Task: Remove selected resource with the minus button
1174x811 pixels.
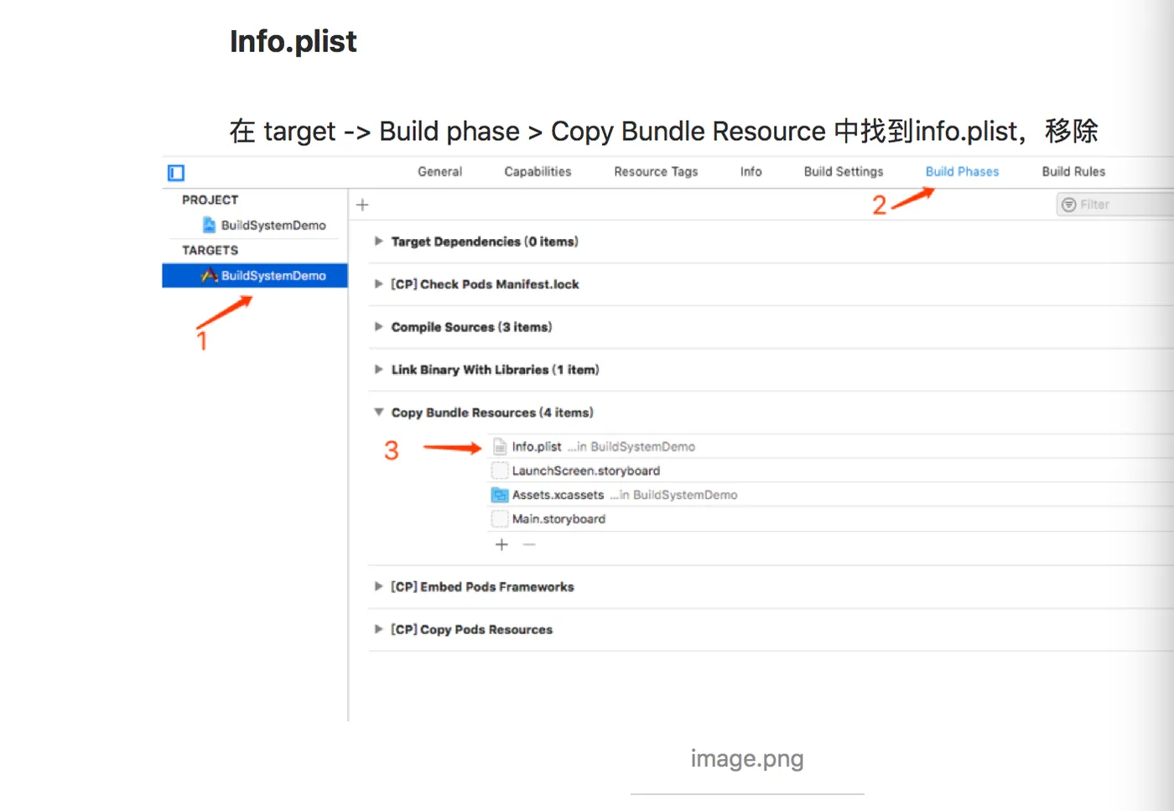Action: click(x=529, y=544)
